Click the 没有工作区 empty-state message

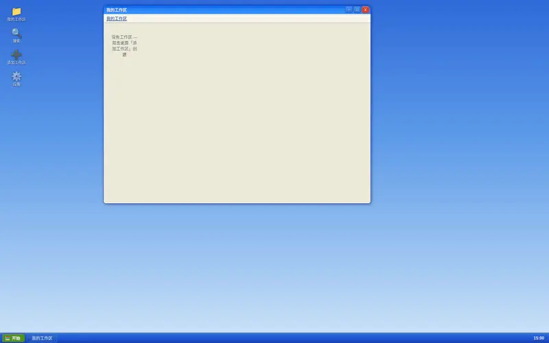124,46
